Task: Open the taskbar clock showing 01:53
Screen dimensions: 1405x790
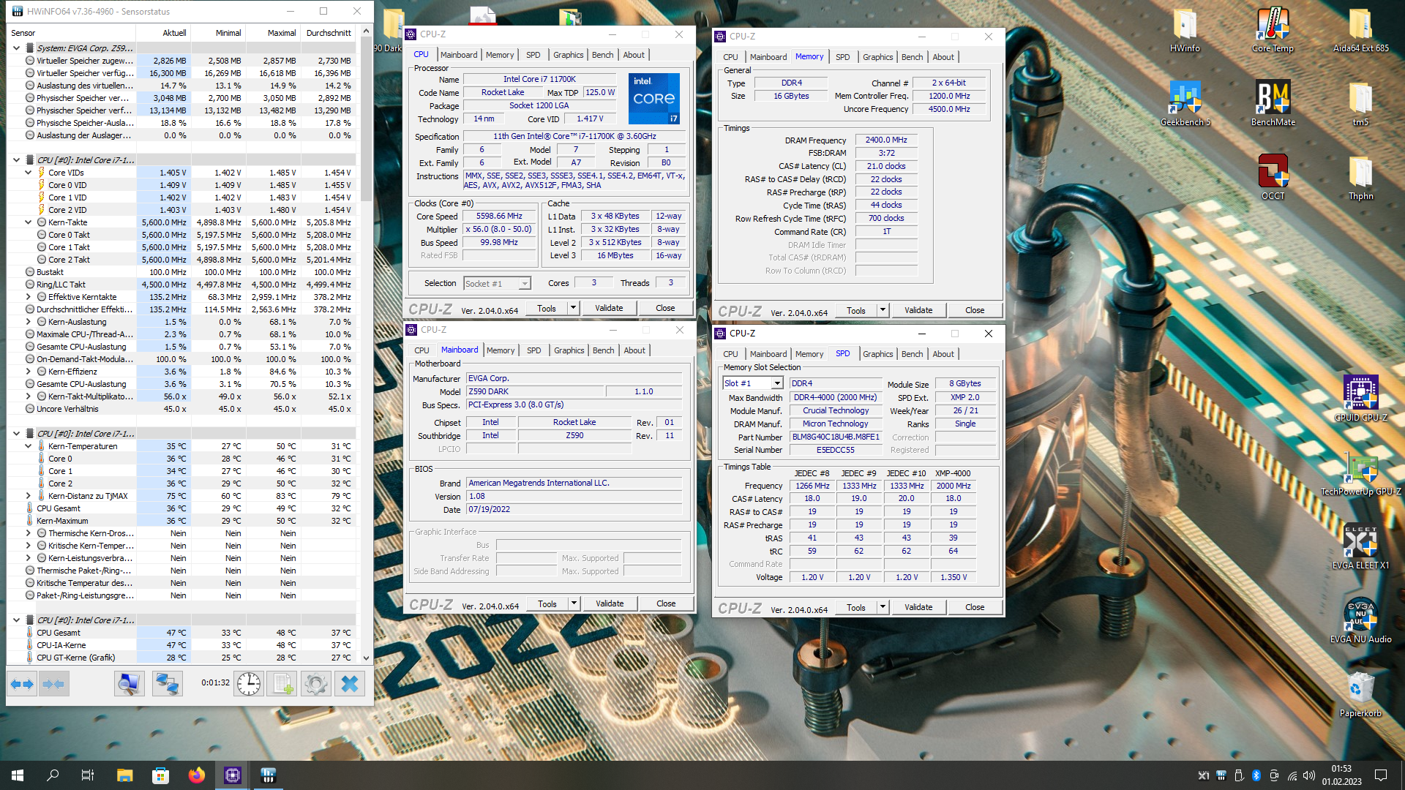Action: tap(1341, 775)
